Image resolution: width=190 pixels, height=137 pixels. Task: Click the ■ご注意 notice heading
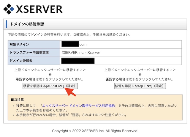click(x=17, y=100)
